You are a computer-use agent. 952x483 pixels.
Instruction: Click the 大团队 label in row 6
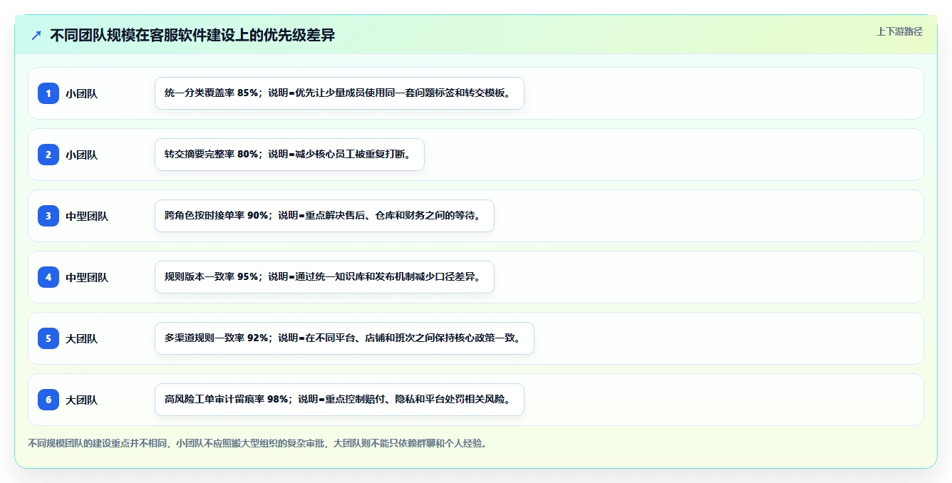point(81,400)
